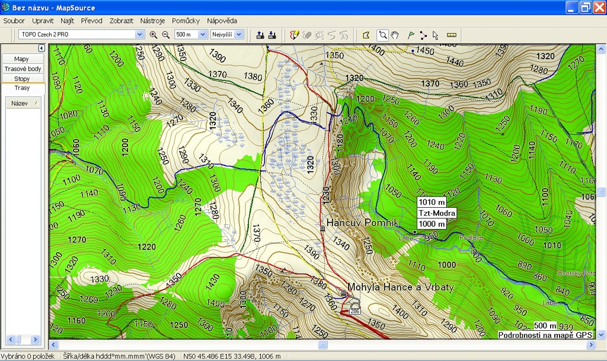Select the Distance/Bearing ruler tool

point(451,35)
